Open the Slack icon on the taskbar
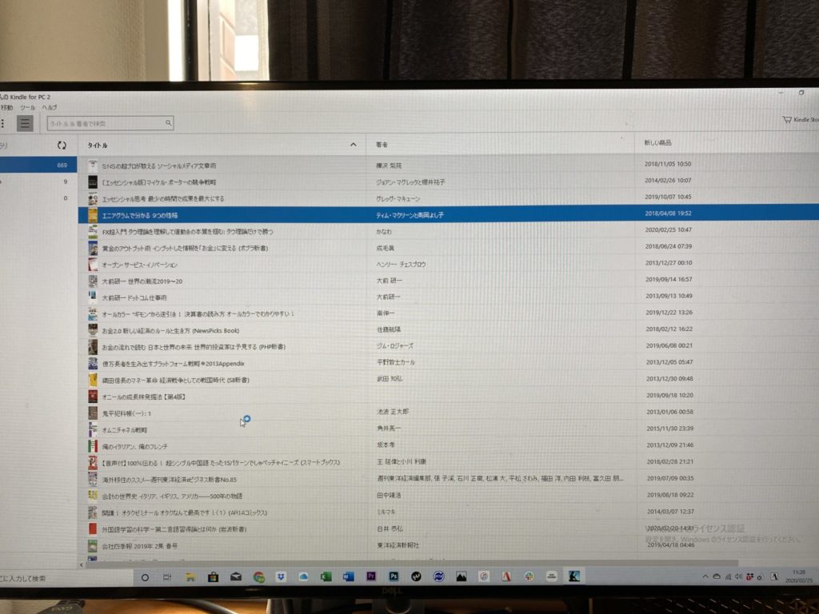The image size is (819, 614). coord(529,576)
